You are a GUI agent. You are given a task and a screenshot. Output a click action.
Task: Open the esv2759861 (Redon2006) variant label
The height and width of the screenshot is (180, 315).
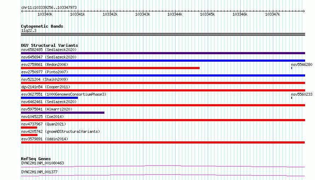coord(45,64)
